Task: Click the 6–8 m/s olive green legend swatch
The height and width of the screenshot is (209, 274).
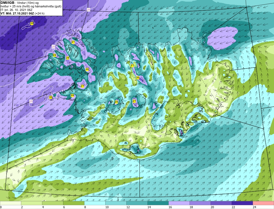Action: 74,203
